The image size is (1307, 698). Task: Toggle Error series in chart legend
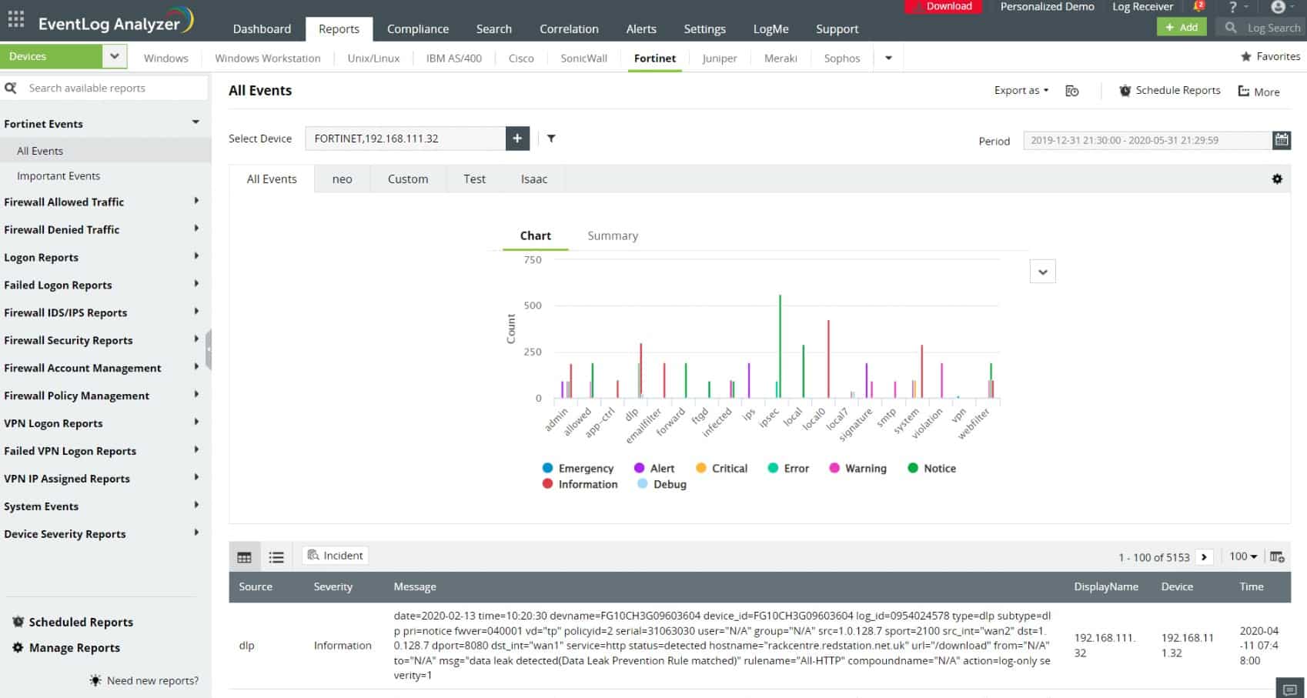[x=788, y=468]
